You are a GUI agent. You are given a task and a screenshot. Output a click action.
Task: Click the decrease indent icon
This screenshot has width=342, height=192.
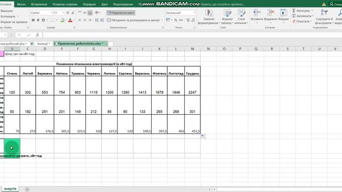pos(96,20)
